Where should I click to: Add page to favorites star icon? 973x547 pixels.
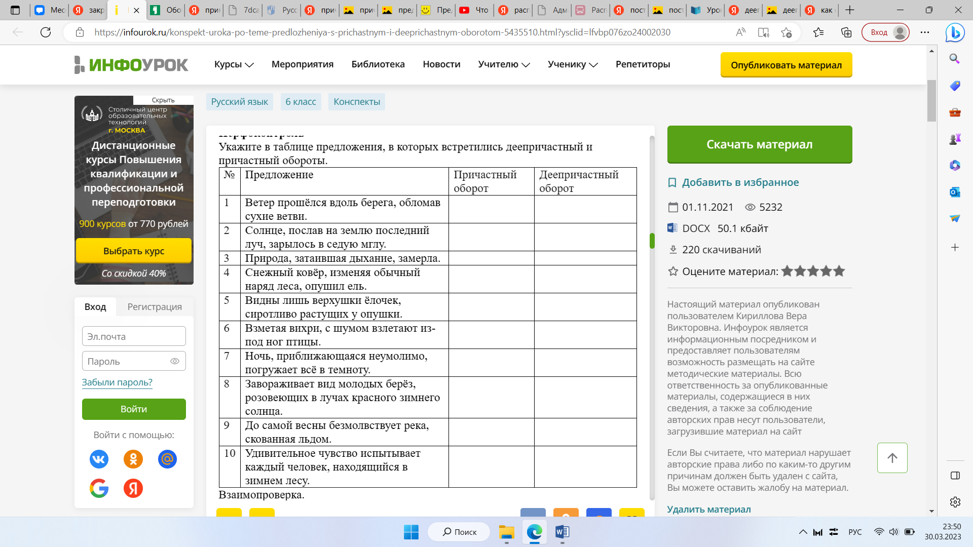pos(786,32)
